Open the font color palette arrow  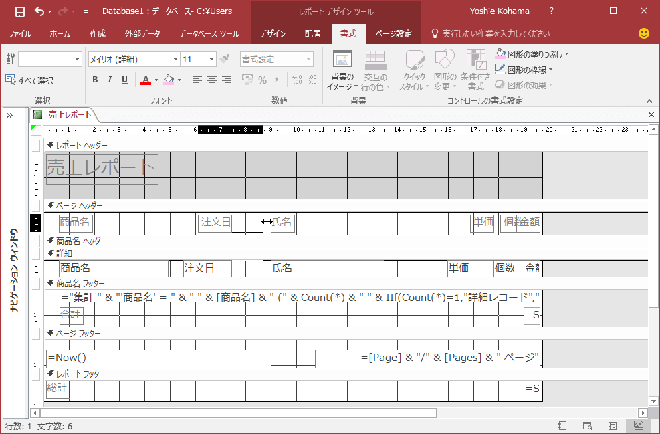[156, 80]
